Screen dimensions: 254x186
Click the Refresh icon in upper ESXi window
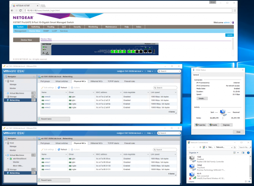[59, 88]
